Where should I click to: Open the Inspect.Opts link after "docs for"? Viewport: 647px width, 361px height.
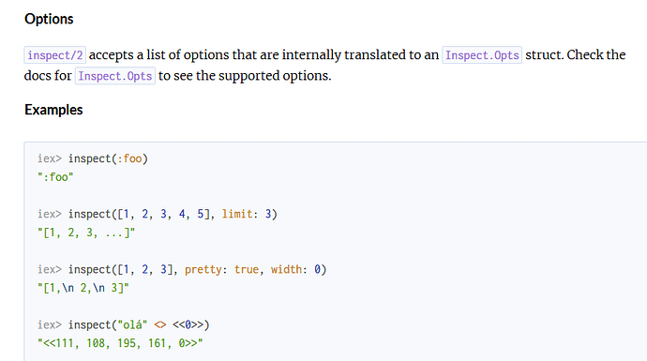[115, 76]
